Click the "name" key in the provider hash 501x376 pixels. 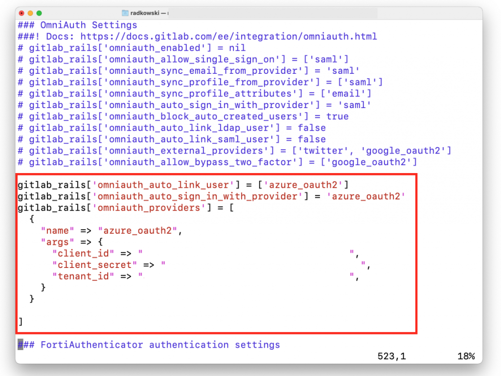[58, 230]
